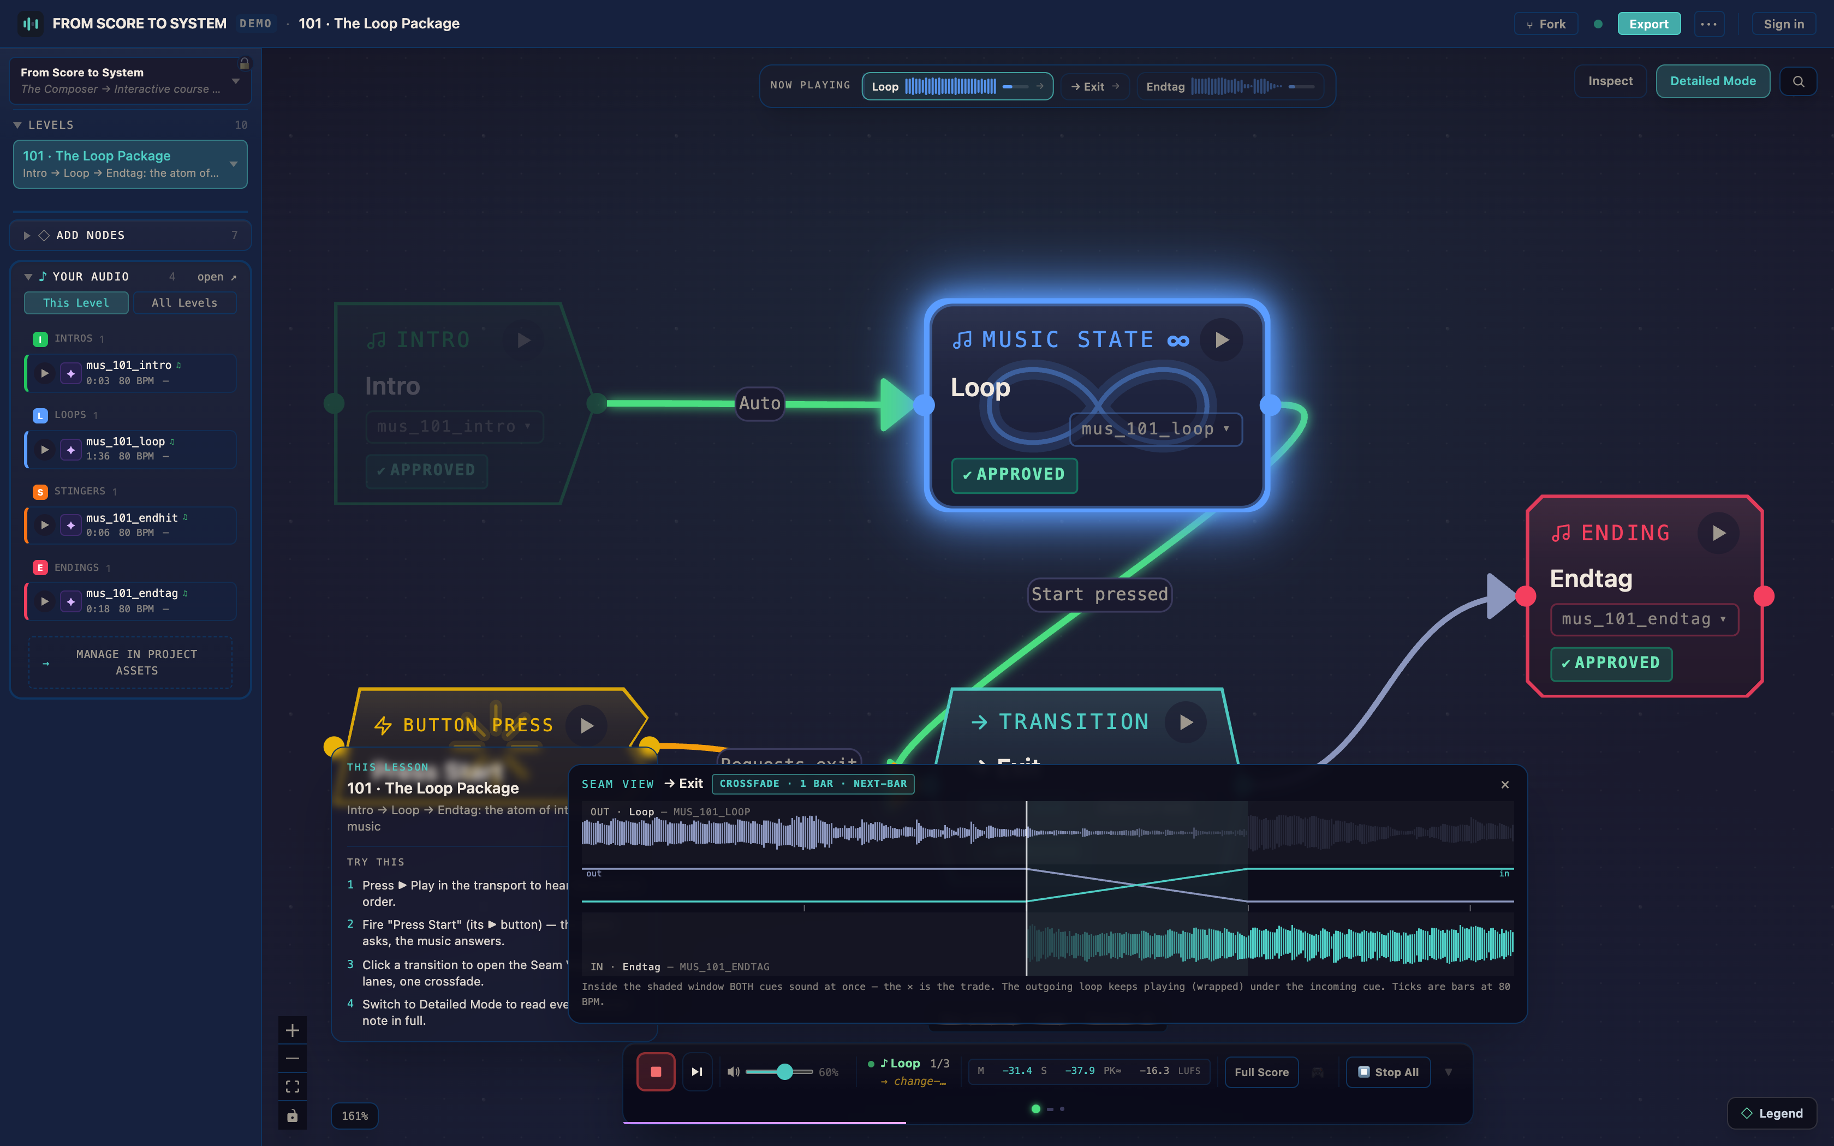Preview mus_101_endhit audio clip
Viewport: 1834px width, 1146px height.
click(45, 525)
